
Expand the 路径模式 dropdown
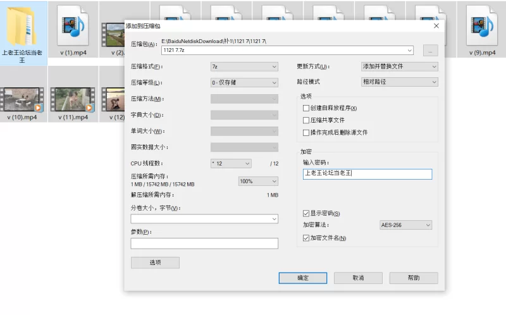tap(398, 82)
